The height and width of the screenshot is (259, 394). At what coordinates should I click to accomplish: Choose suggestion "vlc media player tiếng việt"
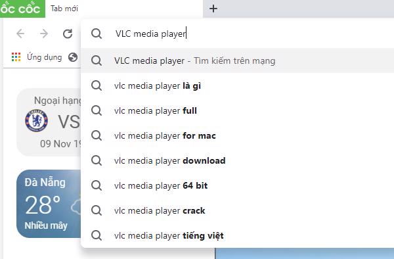pos(238,235)
